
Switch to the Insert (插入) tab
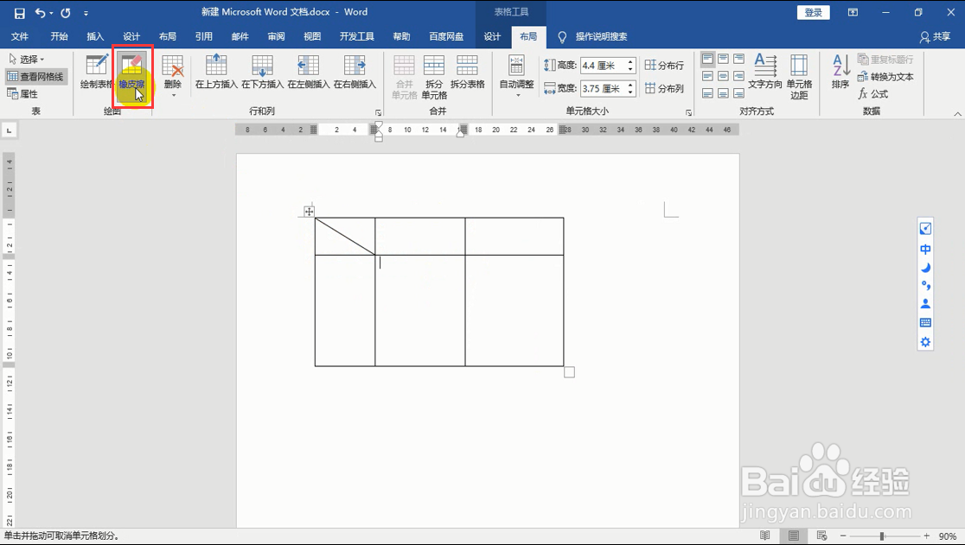95,36
